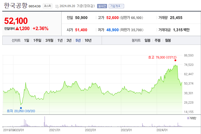
Task: Click the 코스피 market label
Action: (47, 6)
